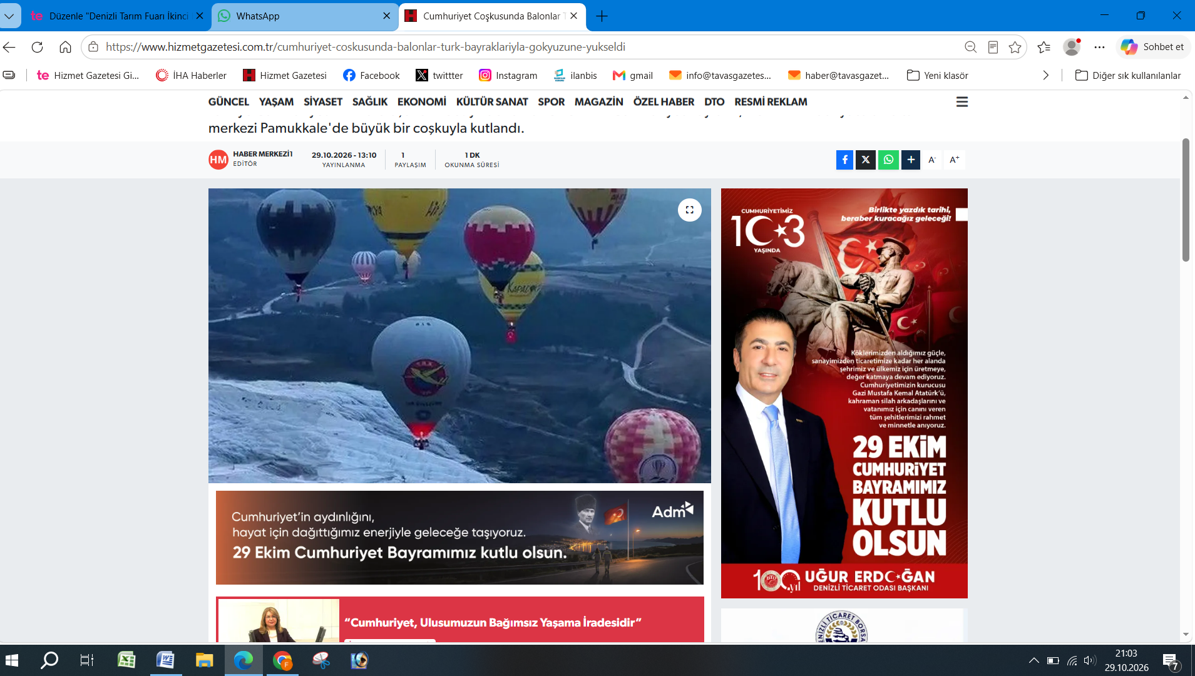Open Yeni klasör bookmarks folder
The image size is (1195, 676).
click(x=937, y=75)
